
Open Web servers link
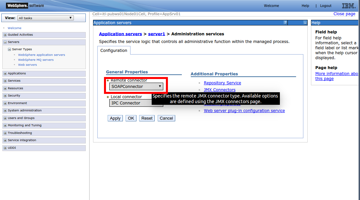point(27,65)
